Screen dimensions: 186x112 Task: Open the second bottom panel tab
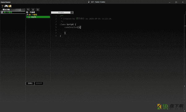pyautogui.click(x=39, y=83)
